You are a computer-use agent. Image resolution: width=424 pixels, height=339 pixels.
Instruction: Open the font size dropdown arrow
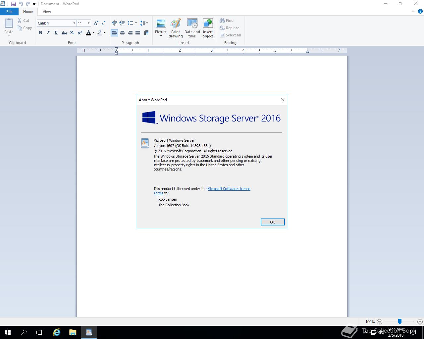coord(88,23)
